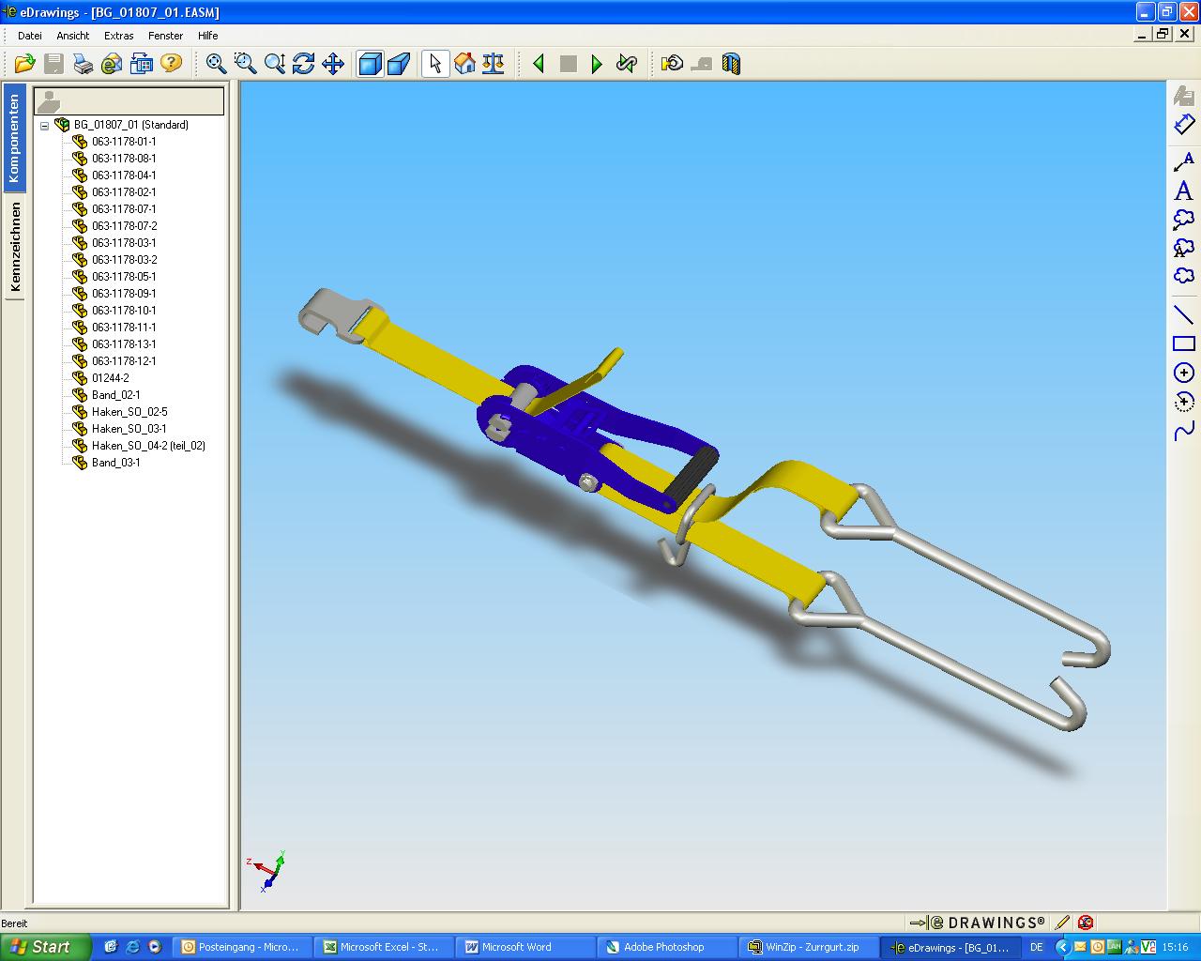This screenshot has width=1201, height=961.
Task: Toggle continuous animation loop playback
Action: pos(626,64)
